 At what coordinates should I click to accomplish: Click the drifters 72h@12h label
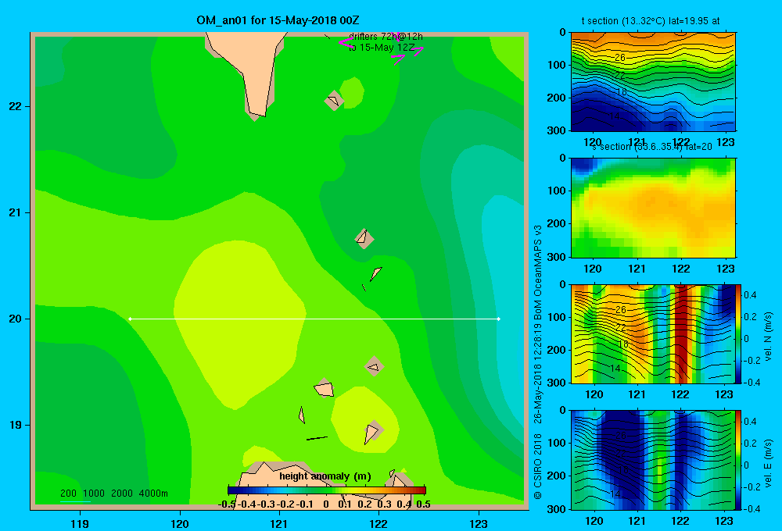pos(386,37)
